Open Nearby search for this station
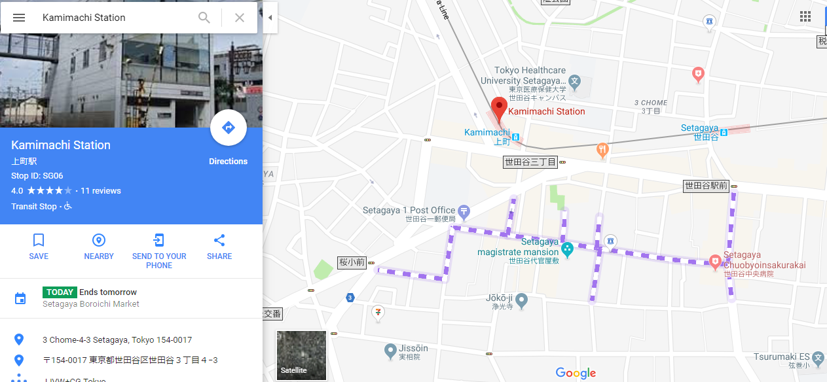 [99, 247]
